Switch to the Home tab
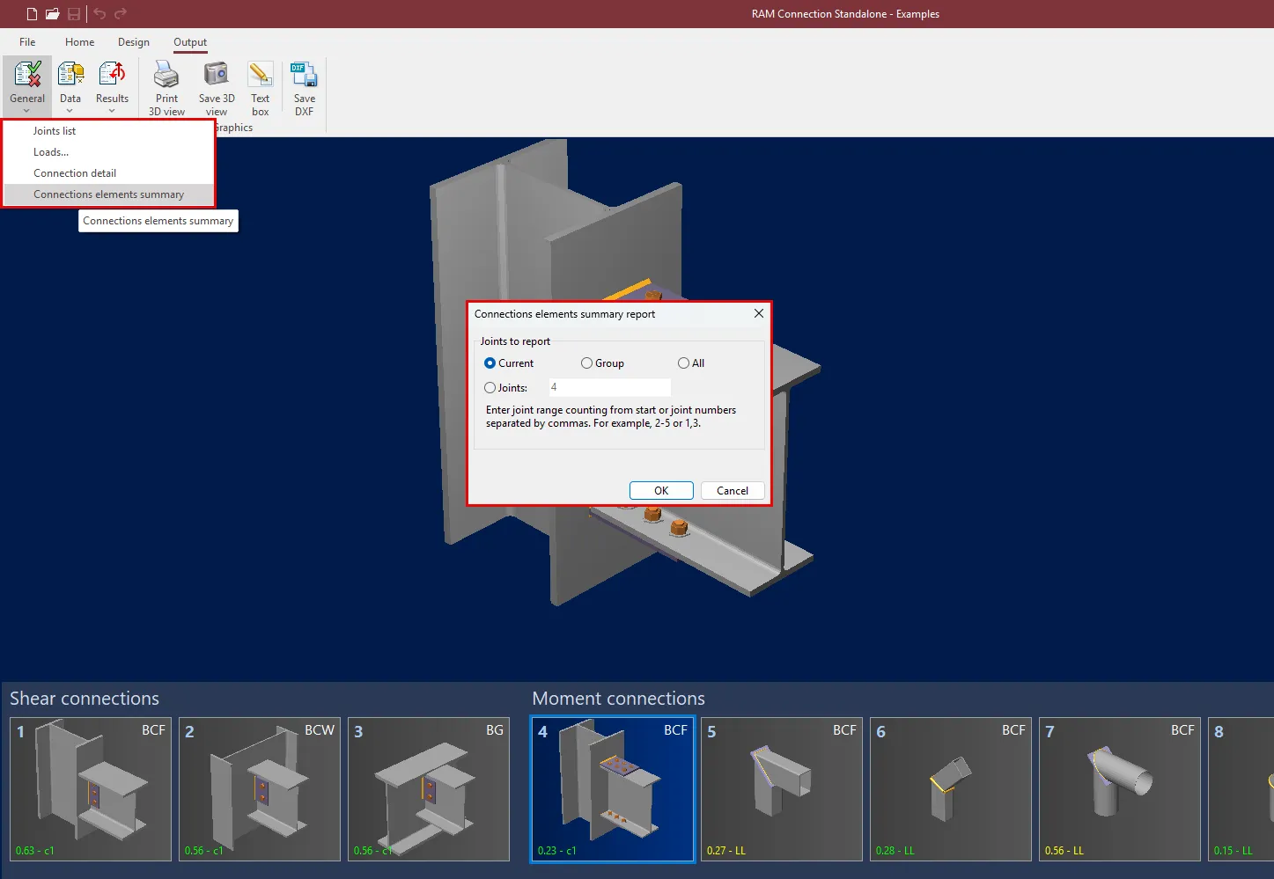 coord(79,42)
